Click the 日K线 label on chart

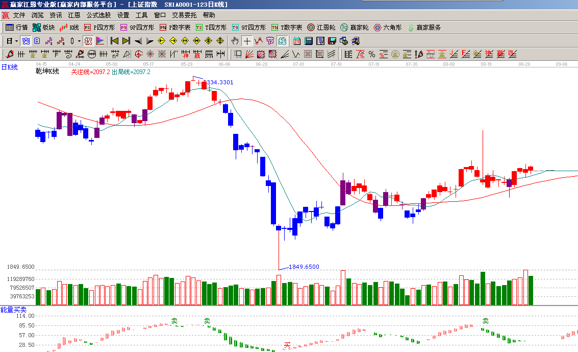9,67
